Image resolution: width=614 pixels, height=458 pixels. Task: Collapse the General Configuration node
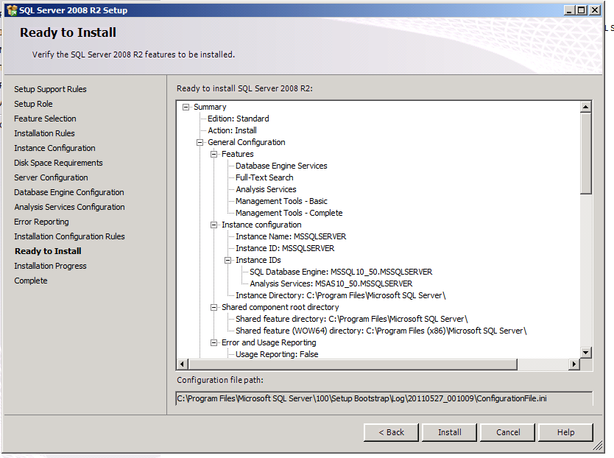pyautogui.click(x=200, y=142)
